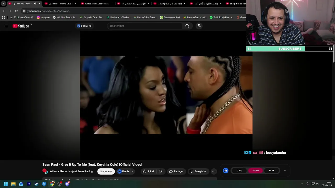
Task: Open tab search dropdown arrow
Action: coord(3,4)
